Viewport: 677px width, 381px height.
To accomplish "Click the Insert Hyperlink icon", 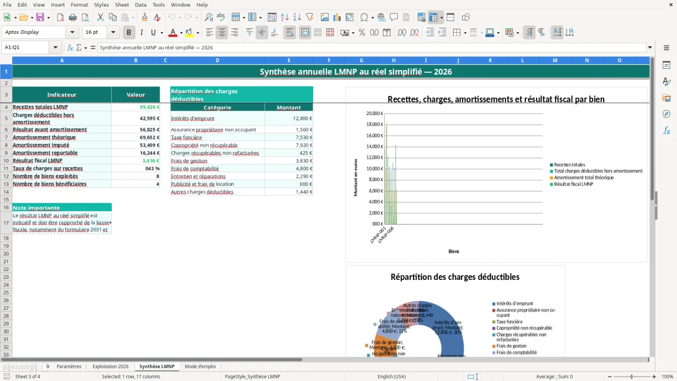I will coord(381,17).
